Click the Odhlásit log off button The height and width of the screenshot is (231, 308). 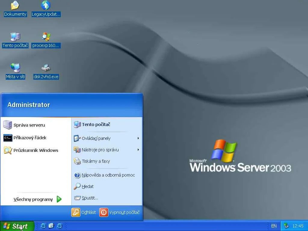[x=84, y=212]
